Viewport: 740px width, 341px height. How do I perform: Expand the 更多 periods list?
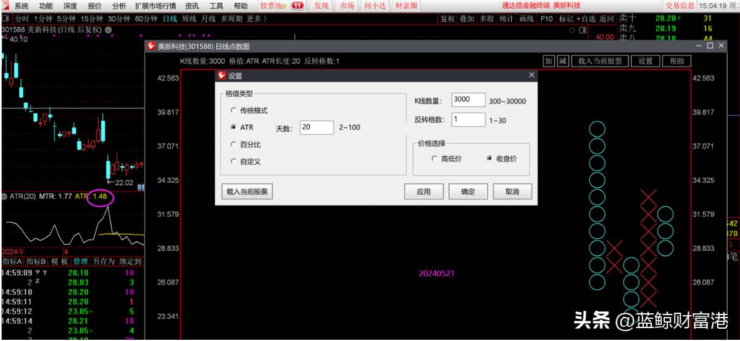pos(257,18)
